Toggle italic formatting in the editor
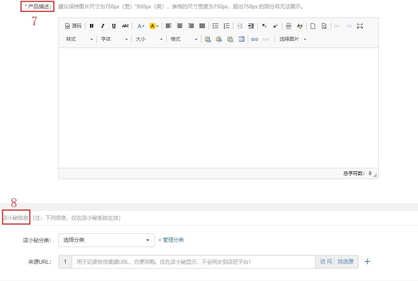Viewport: 418px width, 281px height. (102, 26)
